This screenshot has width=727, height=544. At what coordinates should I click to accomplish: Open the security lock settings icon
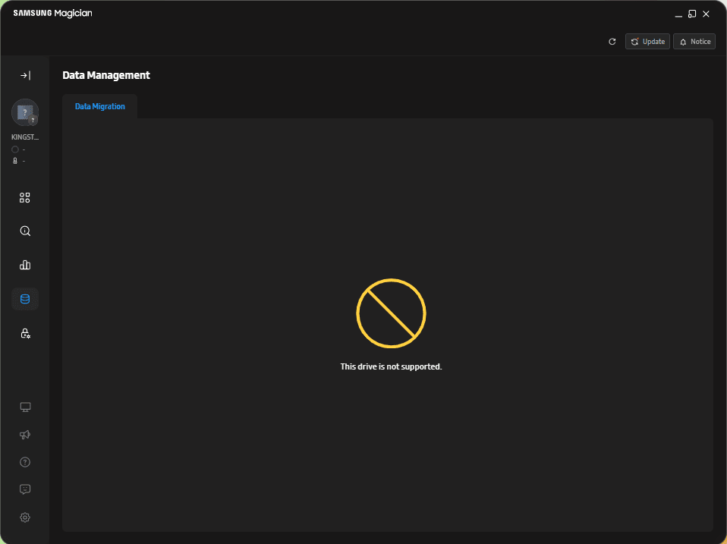(25, 333)
